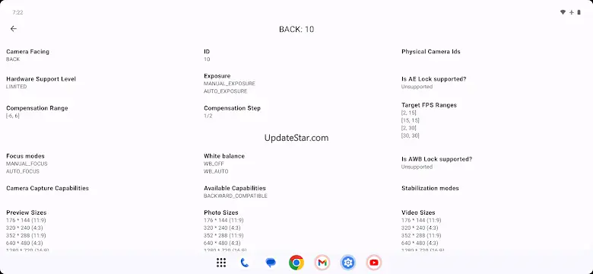Image resolution: width=593 pixels, height=274 pixels.
Task: Select '176 * 144 (11:9)' under Preview Sizes
Action: (26, 220)
